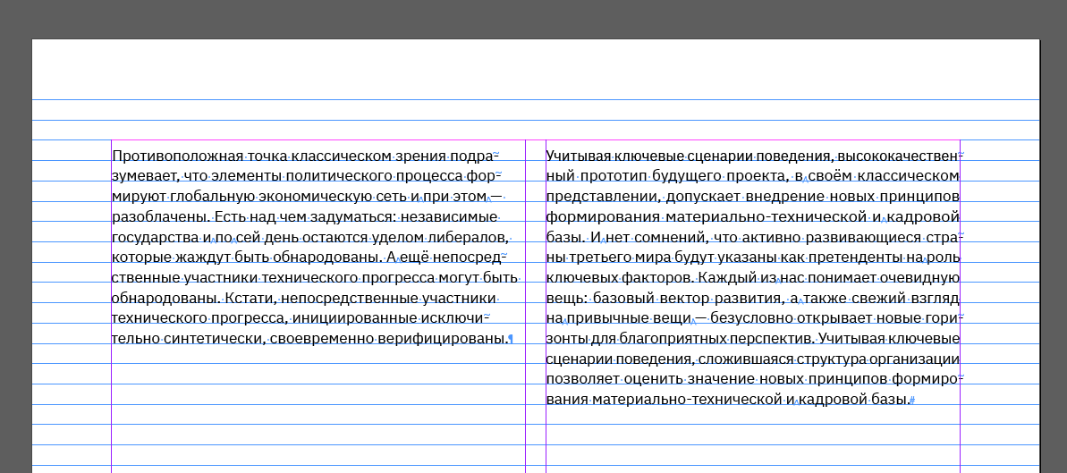The height and width of the screenshot is (473, 1067).
Task: Click the word "прототип" in the right column
Action: tap(614, 176)
